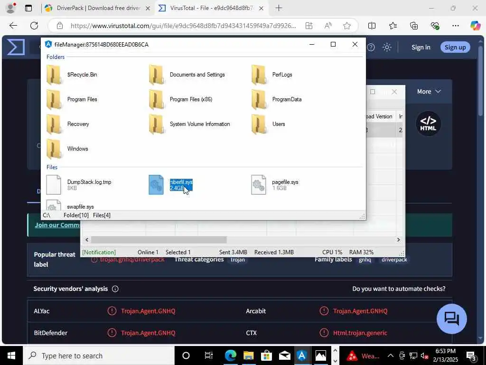Image resolution: width=486 pixels, height=365 pixels.
Task: Click the trojan threat category tag
Action: tap(238, 260)
